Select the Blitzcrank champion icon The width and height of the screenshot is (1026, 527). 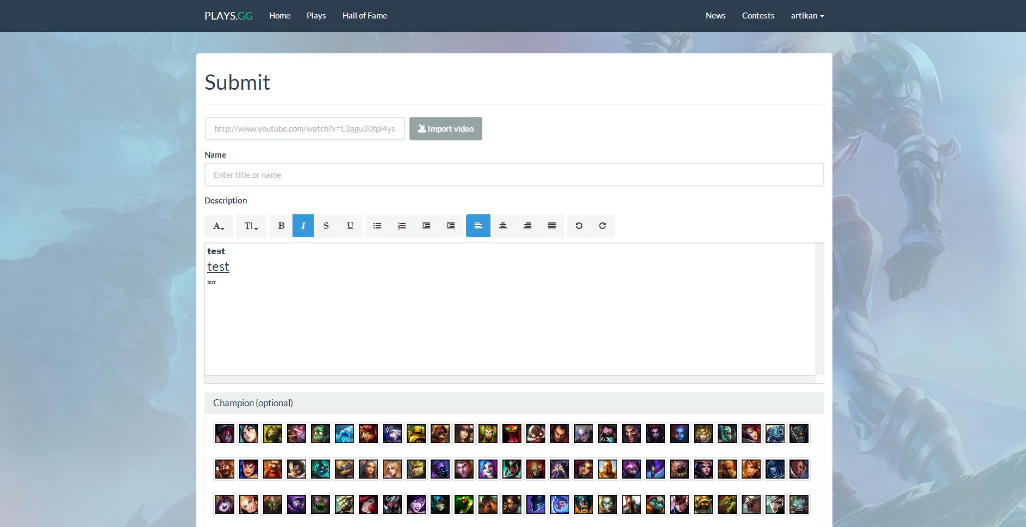416,434
